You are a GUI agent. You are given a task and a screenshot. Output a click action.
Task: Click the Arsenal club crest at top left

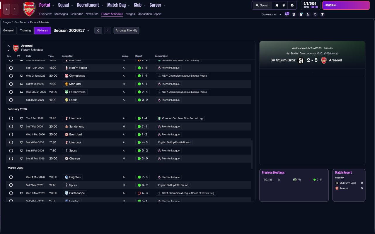coord(29,9)
